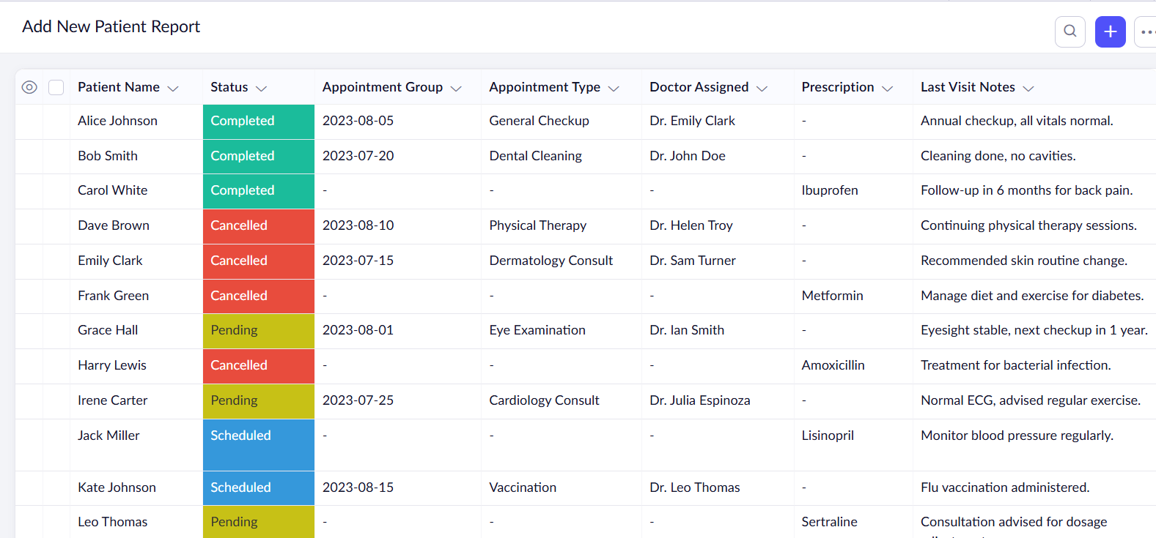This screenshot has width=1156, height=538.
Task: Click Dave Brown's red Cancelled status cell
Action: pyautogui.click(x=259, y=226)
